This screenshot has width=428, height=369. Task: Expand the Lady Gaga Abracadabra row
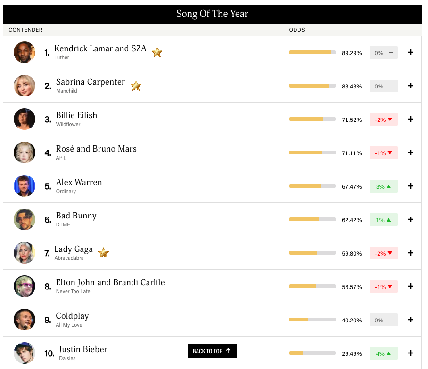[x=411, y=253]
